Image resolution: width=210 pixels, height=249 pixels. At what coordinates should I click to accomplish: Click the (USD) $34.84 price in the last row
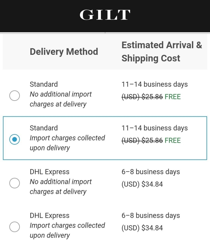[x=142, y=228]
